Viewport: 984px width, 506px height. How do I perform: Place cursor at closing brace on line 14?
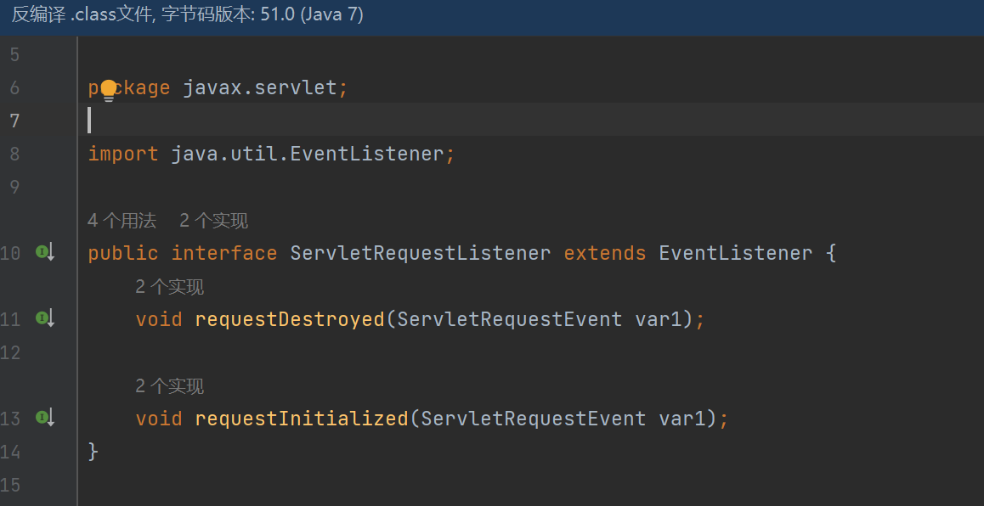pyautogui.click(x=93, y=452)
